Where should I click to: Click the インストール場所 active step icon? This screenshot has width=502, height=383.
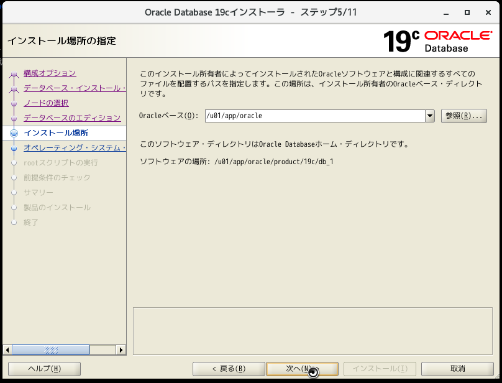pos(14,133)
